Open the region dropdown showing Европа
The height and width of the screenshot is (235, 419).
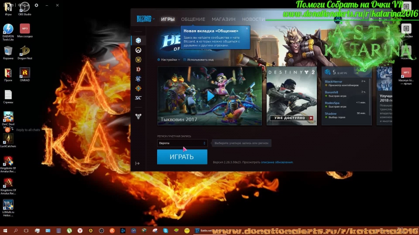[182, 143]
